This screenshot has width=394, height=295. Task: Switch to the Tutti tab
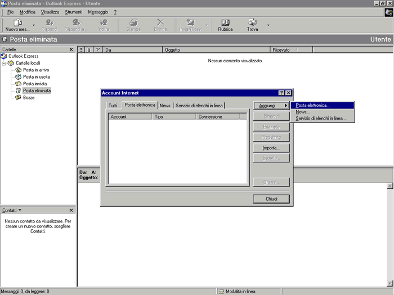(113, 106)
